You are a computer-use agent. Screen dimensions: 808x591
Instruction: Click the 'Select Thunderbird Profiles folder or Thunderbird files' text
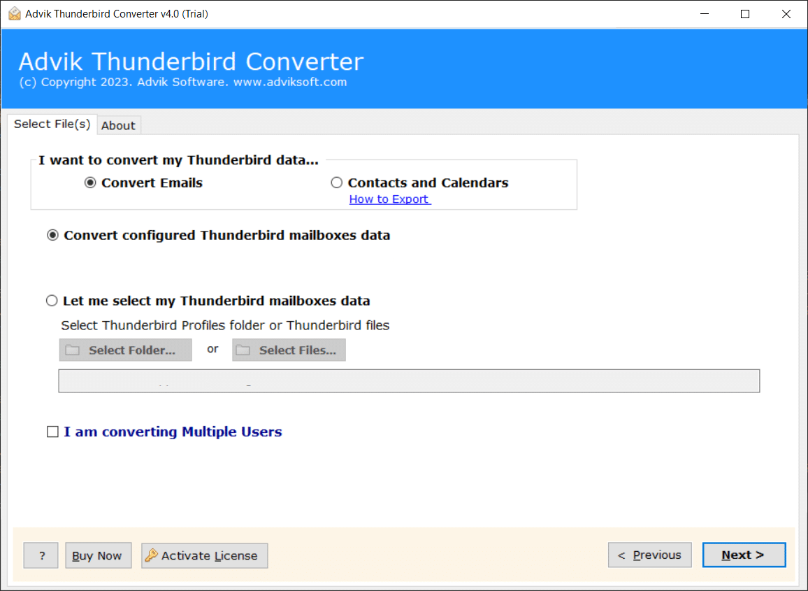point(225,325)
